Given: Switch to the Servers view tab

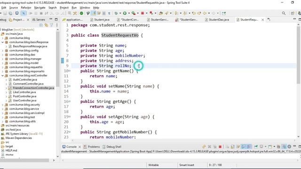Looking at the screenshot, I should [39, 20].
